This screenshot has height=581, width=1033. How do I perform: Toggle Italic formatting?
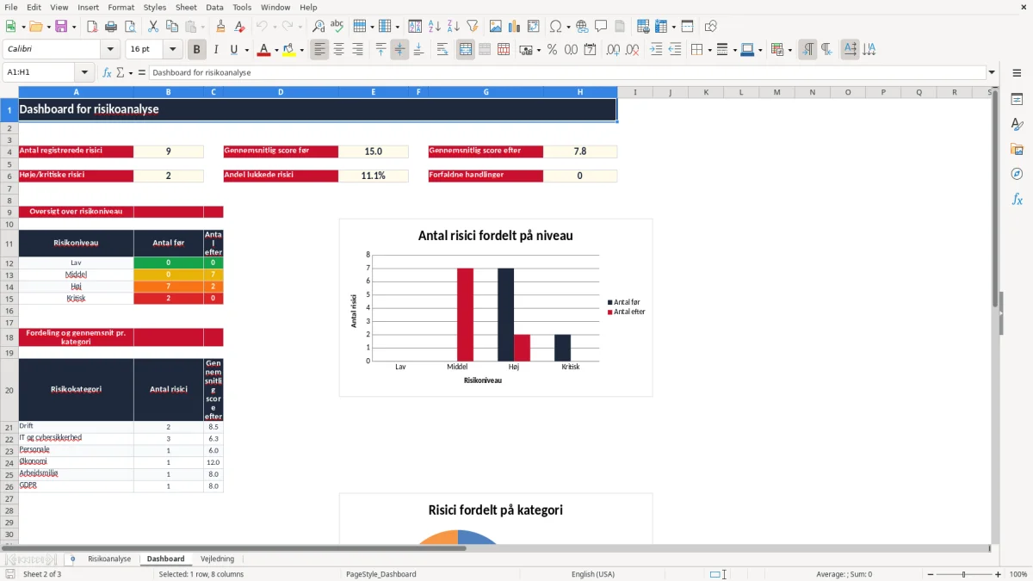tap(216, 50)
